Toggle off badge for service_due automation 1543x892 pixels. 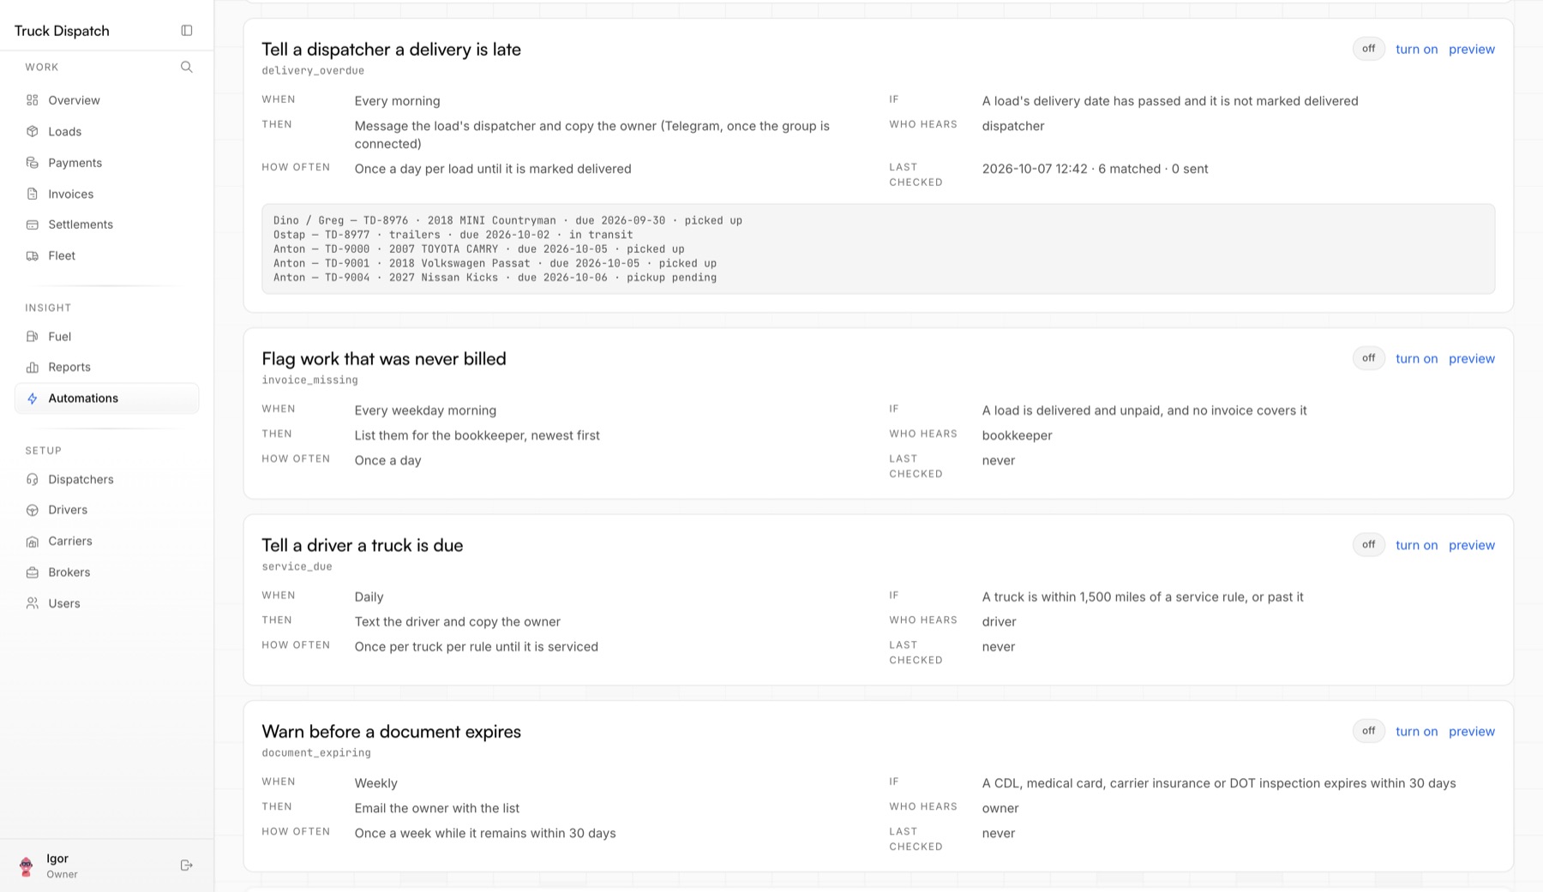click(x=1369, y=545)
